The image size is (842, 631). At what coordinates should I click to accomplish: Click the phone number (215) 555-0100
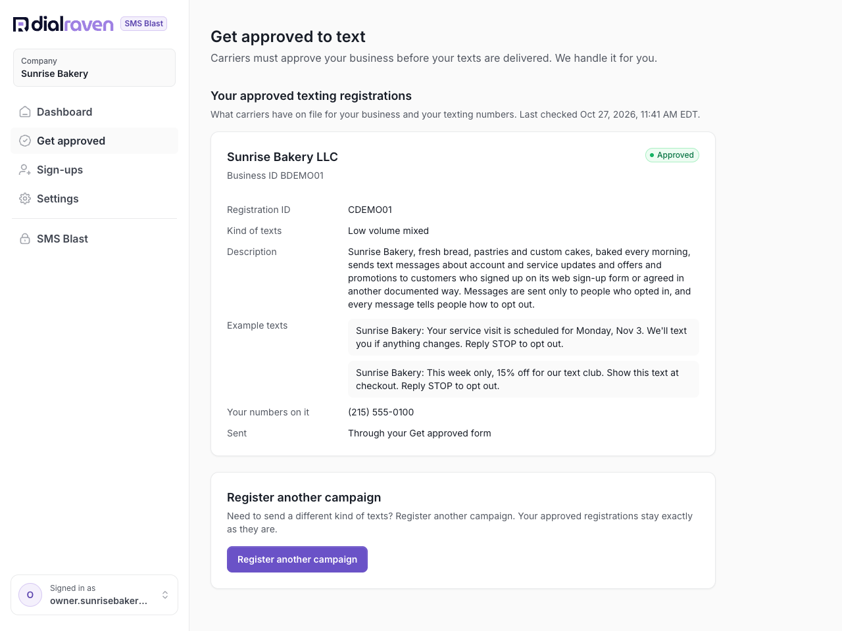[381, 412]
